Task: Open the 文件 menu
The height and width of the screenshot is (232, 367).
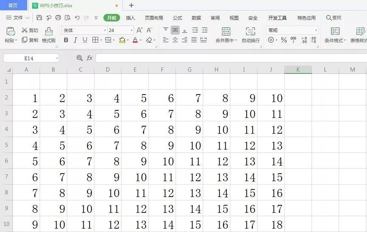Action: (x=17, y=18)
